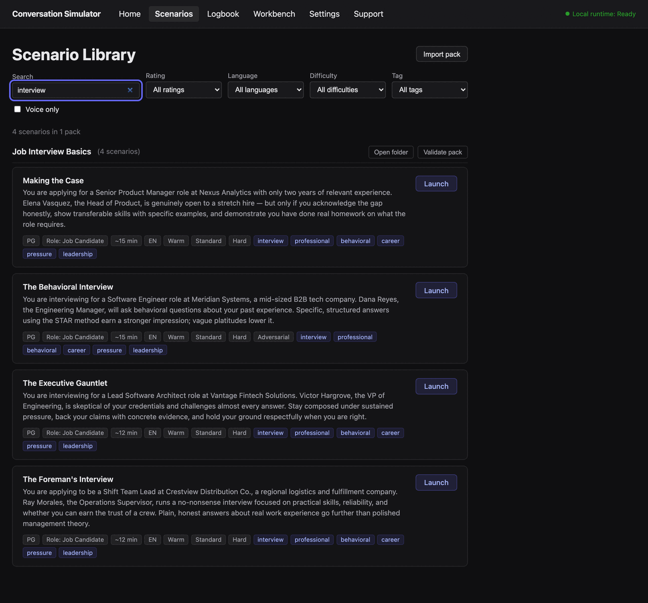The image size is (648, 603).
Task: Click the ~15 min tag on The Behavioral Interview
Action: 126,337
